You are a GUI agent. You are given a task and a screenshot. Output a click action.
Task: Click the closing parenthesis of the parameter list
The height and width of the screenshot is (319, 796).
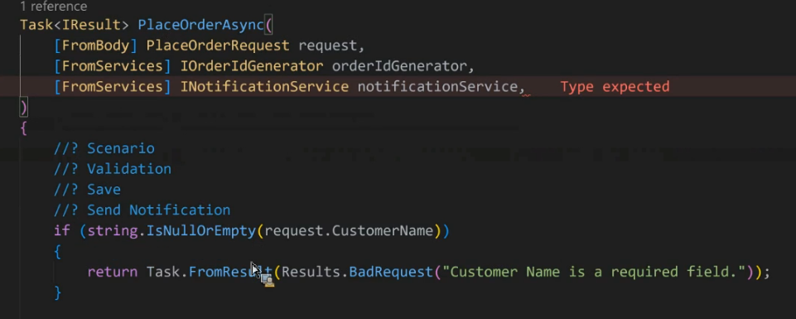pyautogui.click(x=23, y=107)
